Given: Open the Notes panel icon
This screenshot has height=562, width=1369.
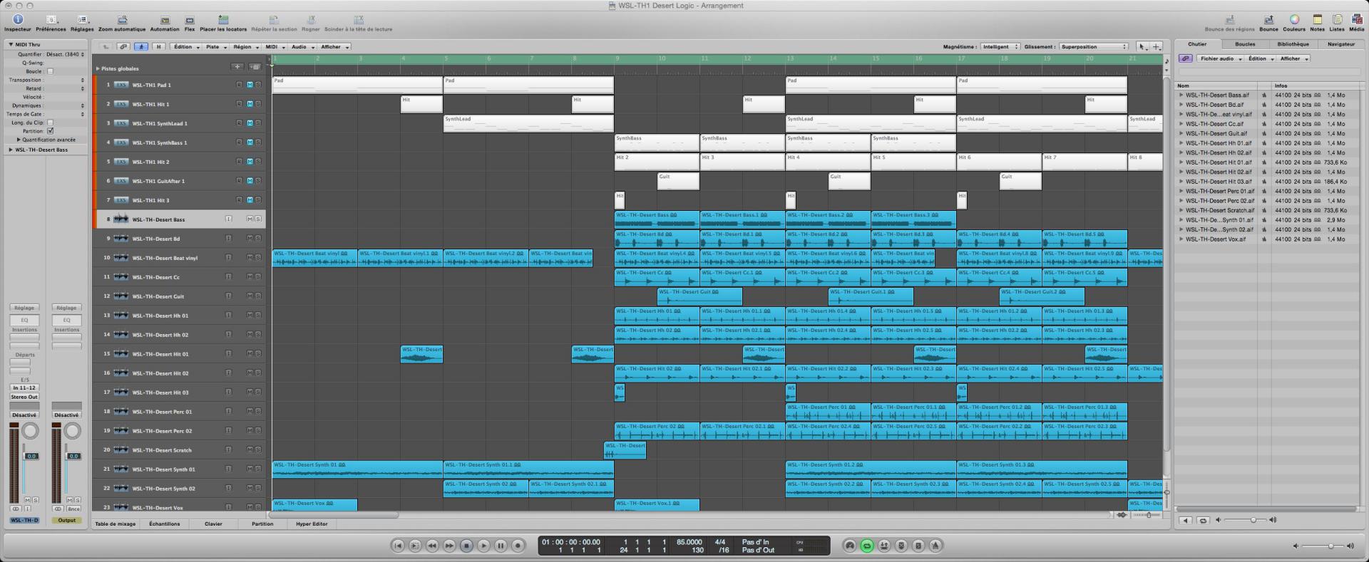Looking at the screenshot, I should 1317,20.
